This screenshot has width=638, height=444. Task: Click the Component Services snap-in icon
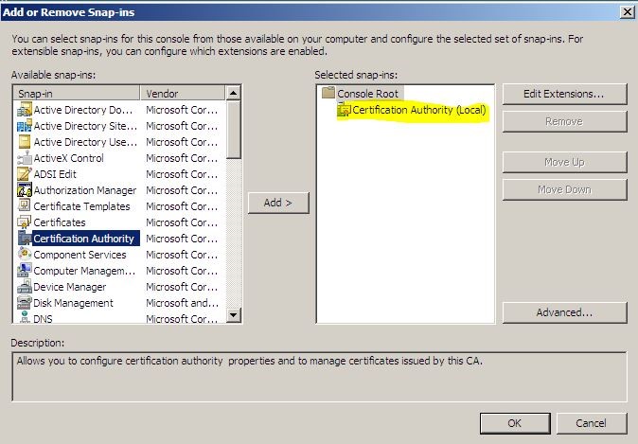(x=25, y=255)
